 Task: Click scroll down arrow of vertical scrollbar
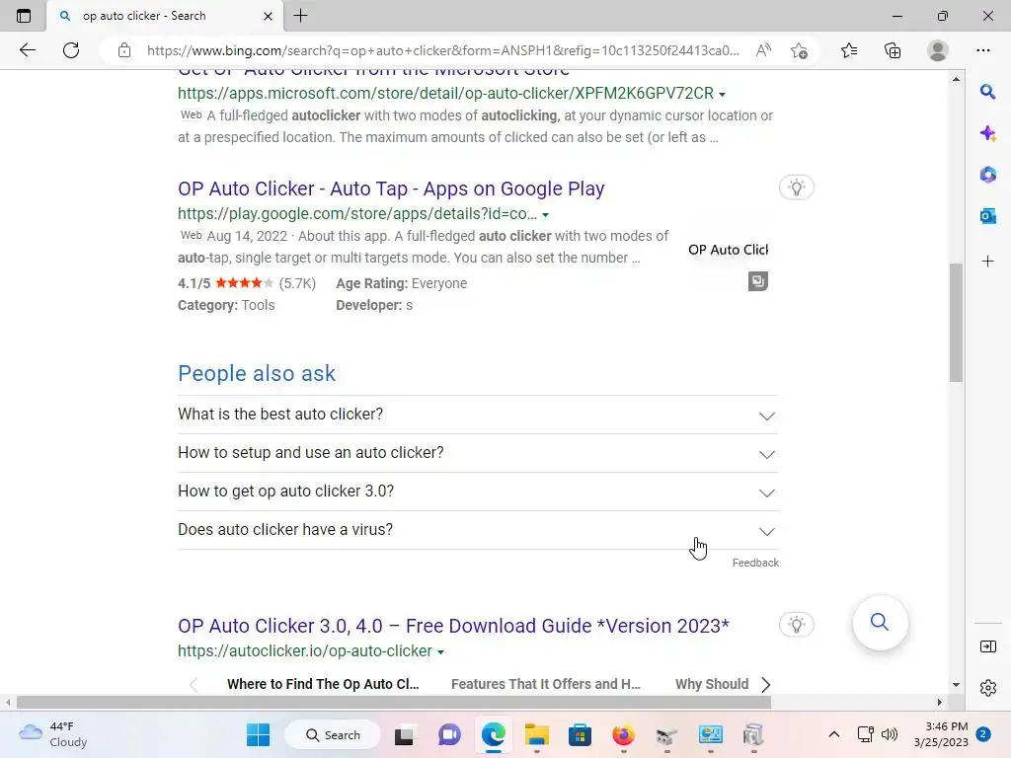coord(956,685)
